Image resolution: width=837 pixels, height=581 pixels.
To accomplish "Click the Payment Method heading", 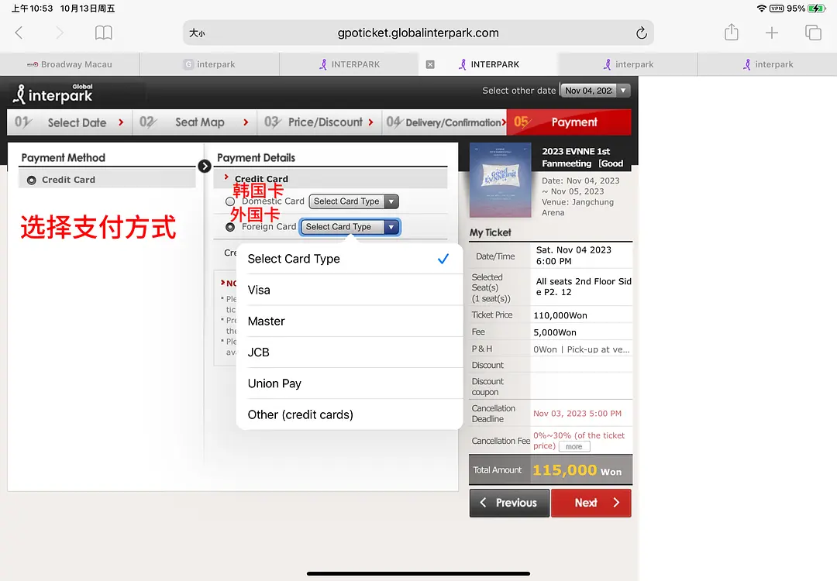I will [x=63, y=158].
